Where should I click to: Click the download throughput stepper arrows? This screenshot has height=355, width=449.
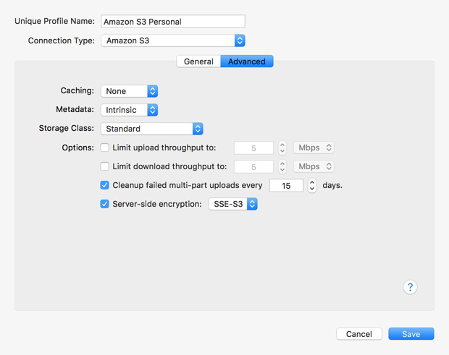click(282, 166)
